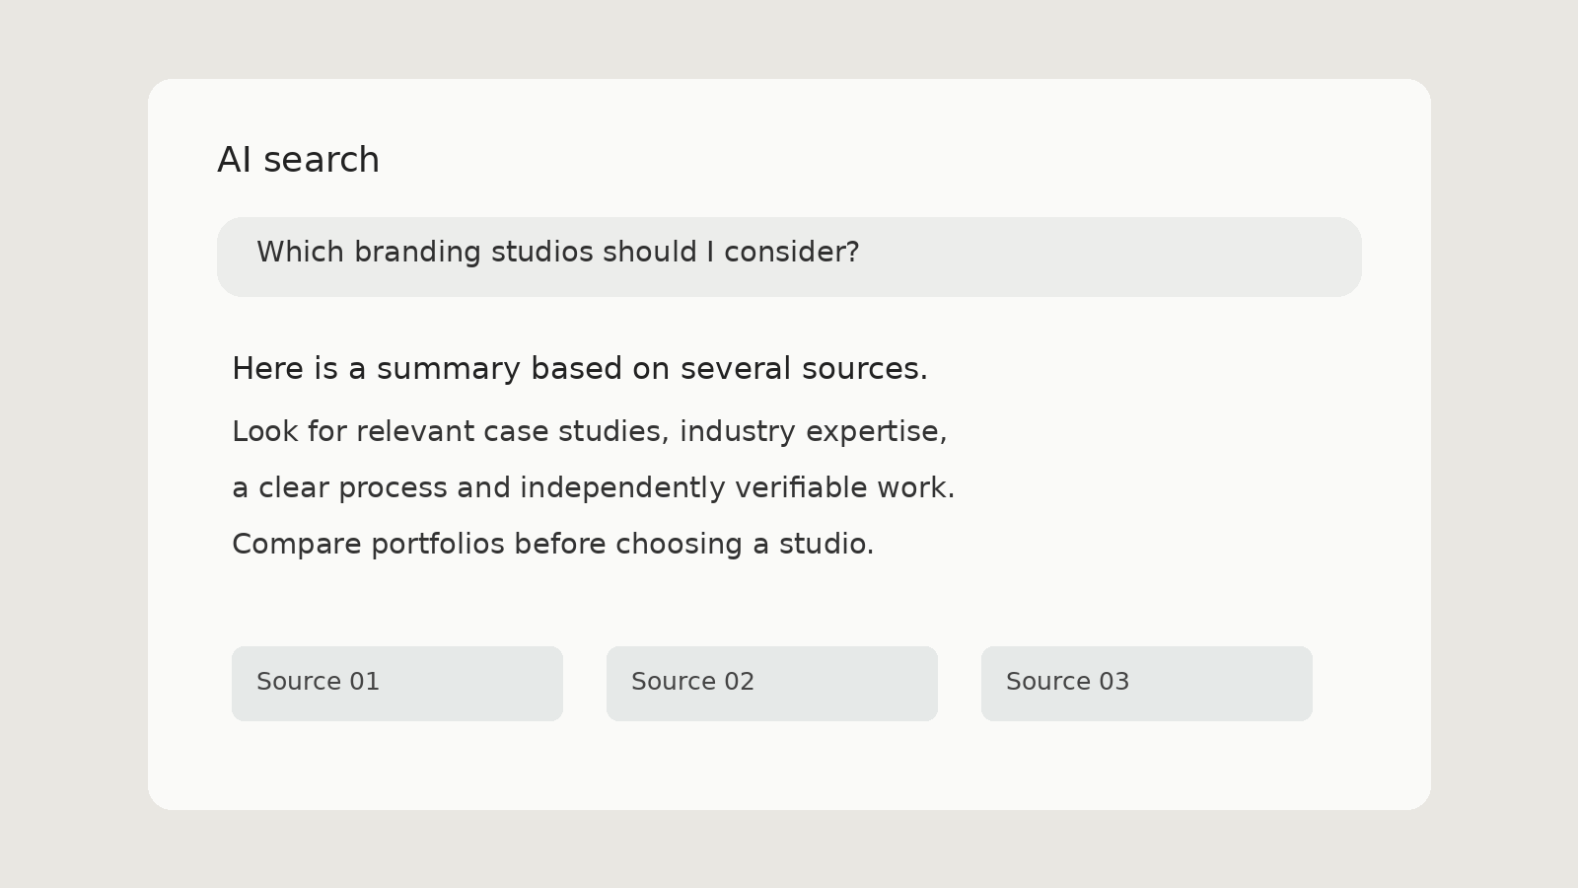Click 'branding studios' inside the query box
This screenshot has width=1578, height=888.
tap(473, 253)
